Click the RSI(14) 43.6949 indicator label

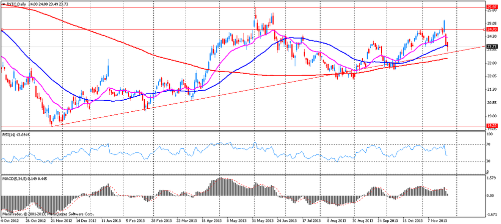(17, 135)
